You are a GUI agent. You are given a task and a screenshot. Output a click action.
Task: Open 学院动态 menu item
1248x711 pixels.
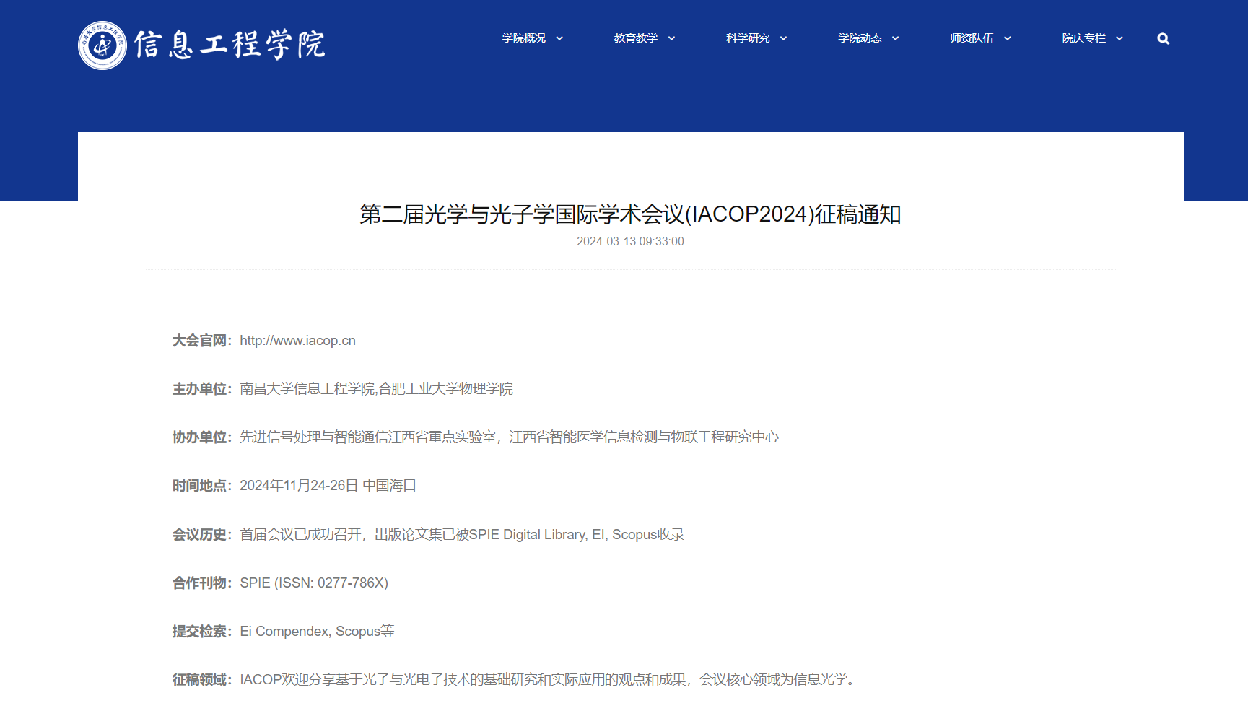coord(860,38)
